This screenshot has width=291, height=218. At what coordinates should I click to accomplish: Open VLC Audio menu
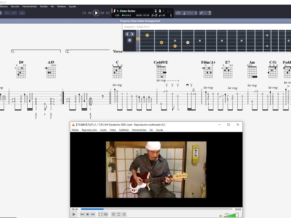pos(103,130)
